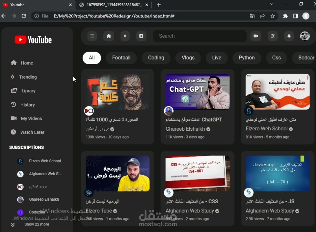Click Elzero Tube channel name on card
316x232 pixels.
pos(99,211)
